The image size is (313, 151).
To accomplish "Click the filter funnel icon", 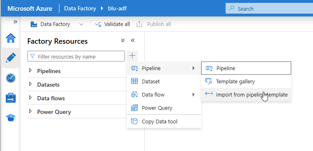I will click(x=32, y=57).
